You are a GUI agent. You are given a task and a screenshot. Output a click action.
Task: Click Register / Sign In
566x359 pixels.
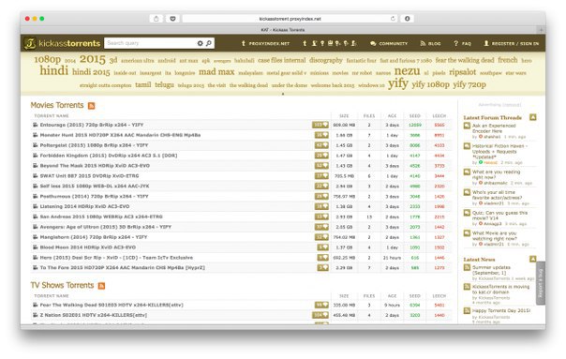[x=511, y=43]
